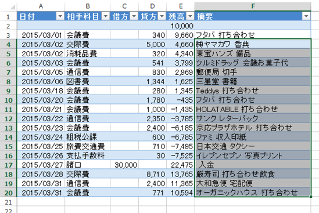Click cell ㈱ヤマカワ 香典

click(x=253, y=44)
